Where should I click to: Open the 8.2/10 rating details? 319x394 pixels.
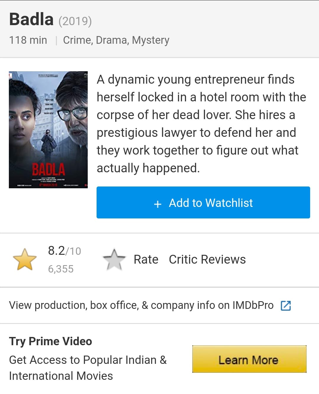point(64,251)
